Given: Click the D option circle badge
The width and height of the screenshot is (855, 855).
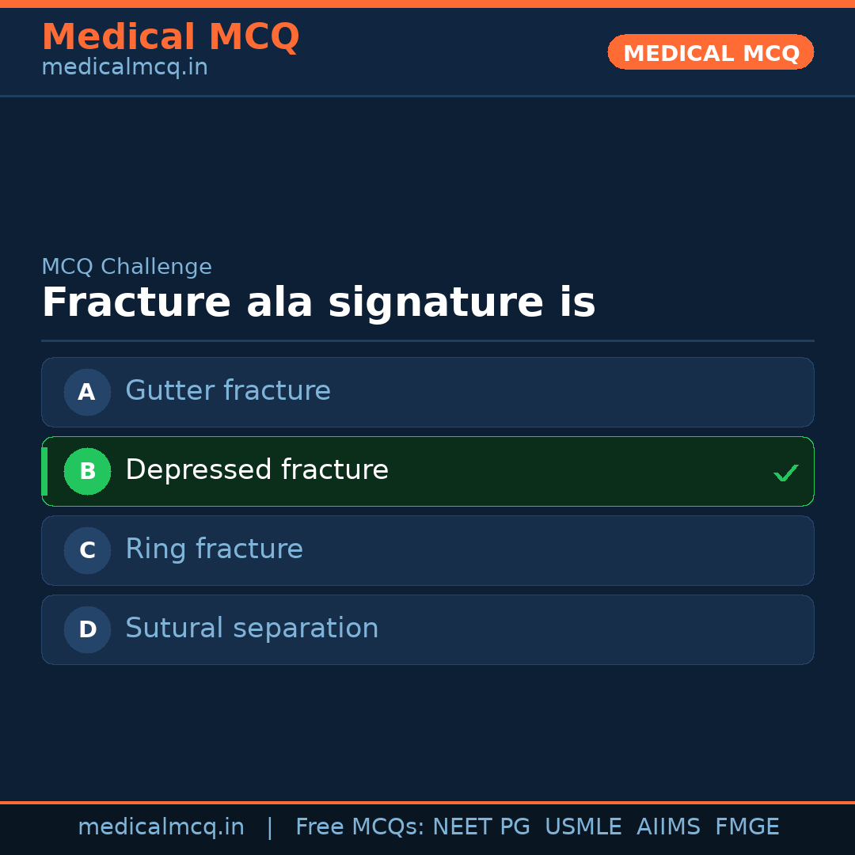Looking at the screenshot, I should point(87,629).
